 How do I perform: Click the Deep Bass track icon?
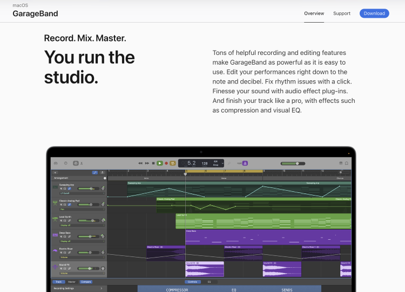click(x=55, y=235)
